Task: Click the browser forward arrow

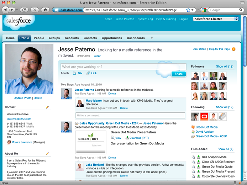Action: (x=12, y=10)
